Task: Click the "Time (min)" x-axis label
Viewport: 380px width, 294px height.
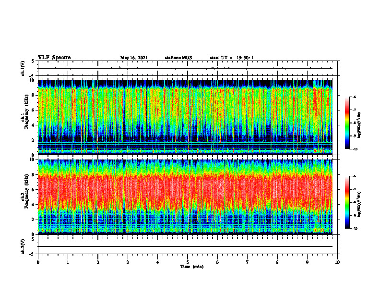Action: (x=192, y=267)
